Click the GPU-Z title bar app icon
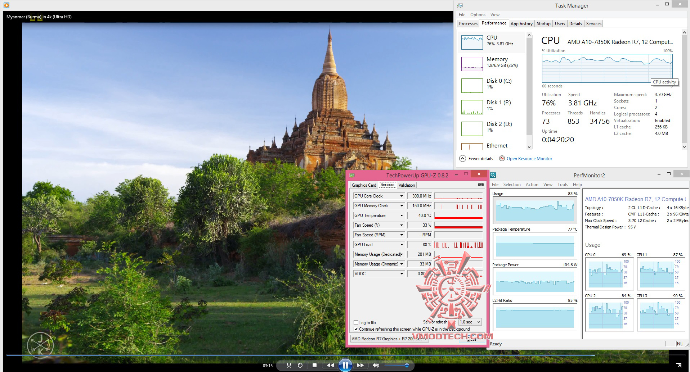Image resolution: width=690 pixels, height=372 pixels. click(352, 175)
